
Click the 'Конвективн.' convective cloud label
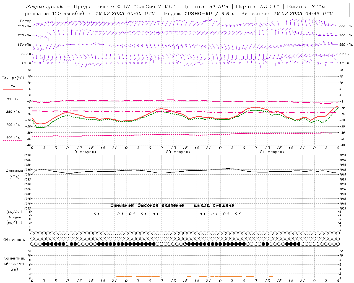pyautogui.click(x=14, y=258)
